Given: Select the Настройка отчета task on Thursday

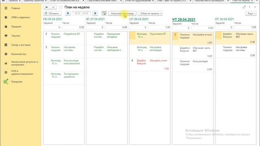Looking at the screenshot, I should click(193, 39).
